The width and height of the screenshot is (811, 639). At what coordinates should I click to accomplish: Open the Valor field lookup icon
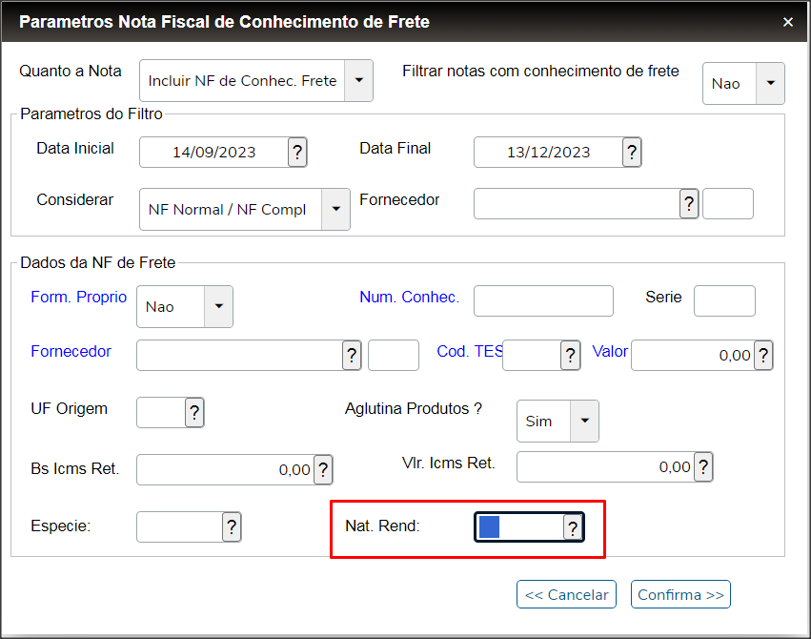pos(762,356)
